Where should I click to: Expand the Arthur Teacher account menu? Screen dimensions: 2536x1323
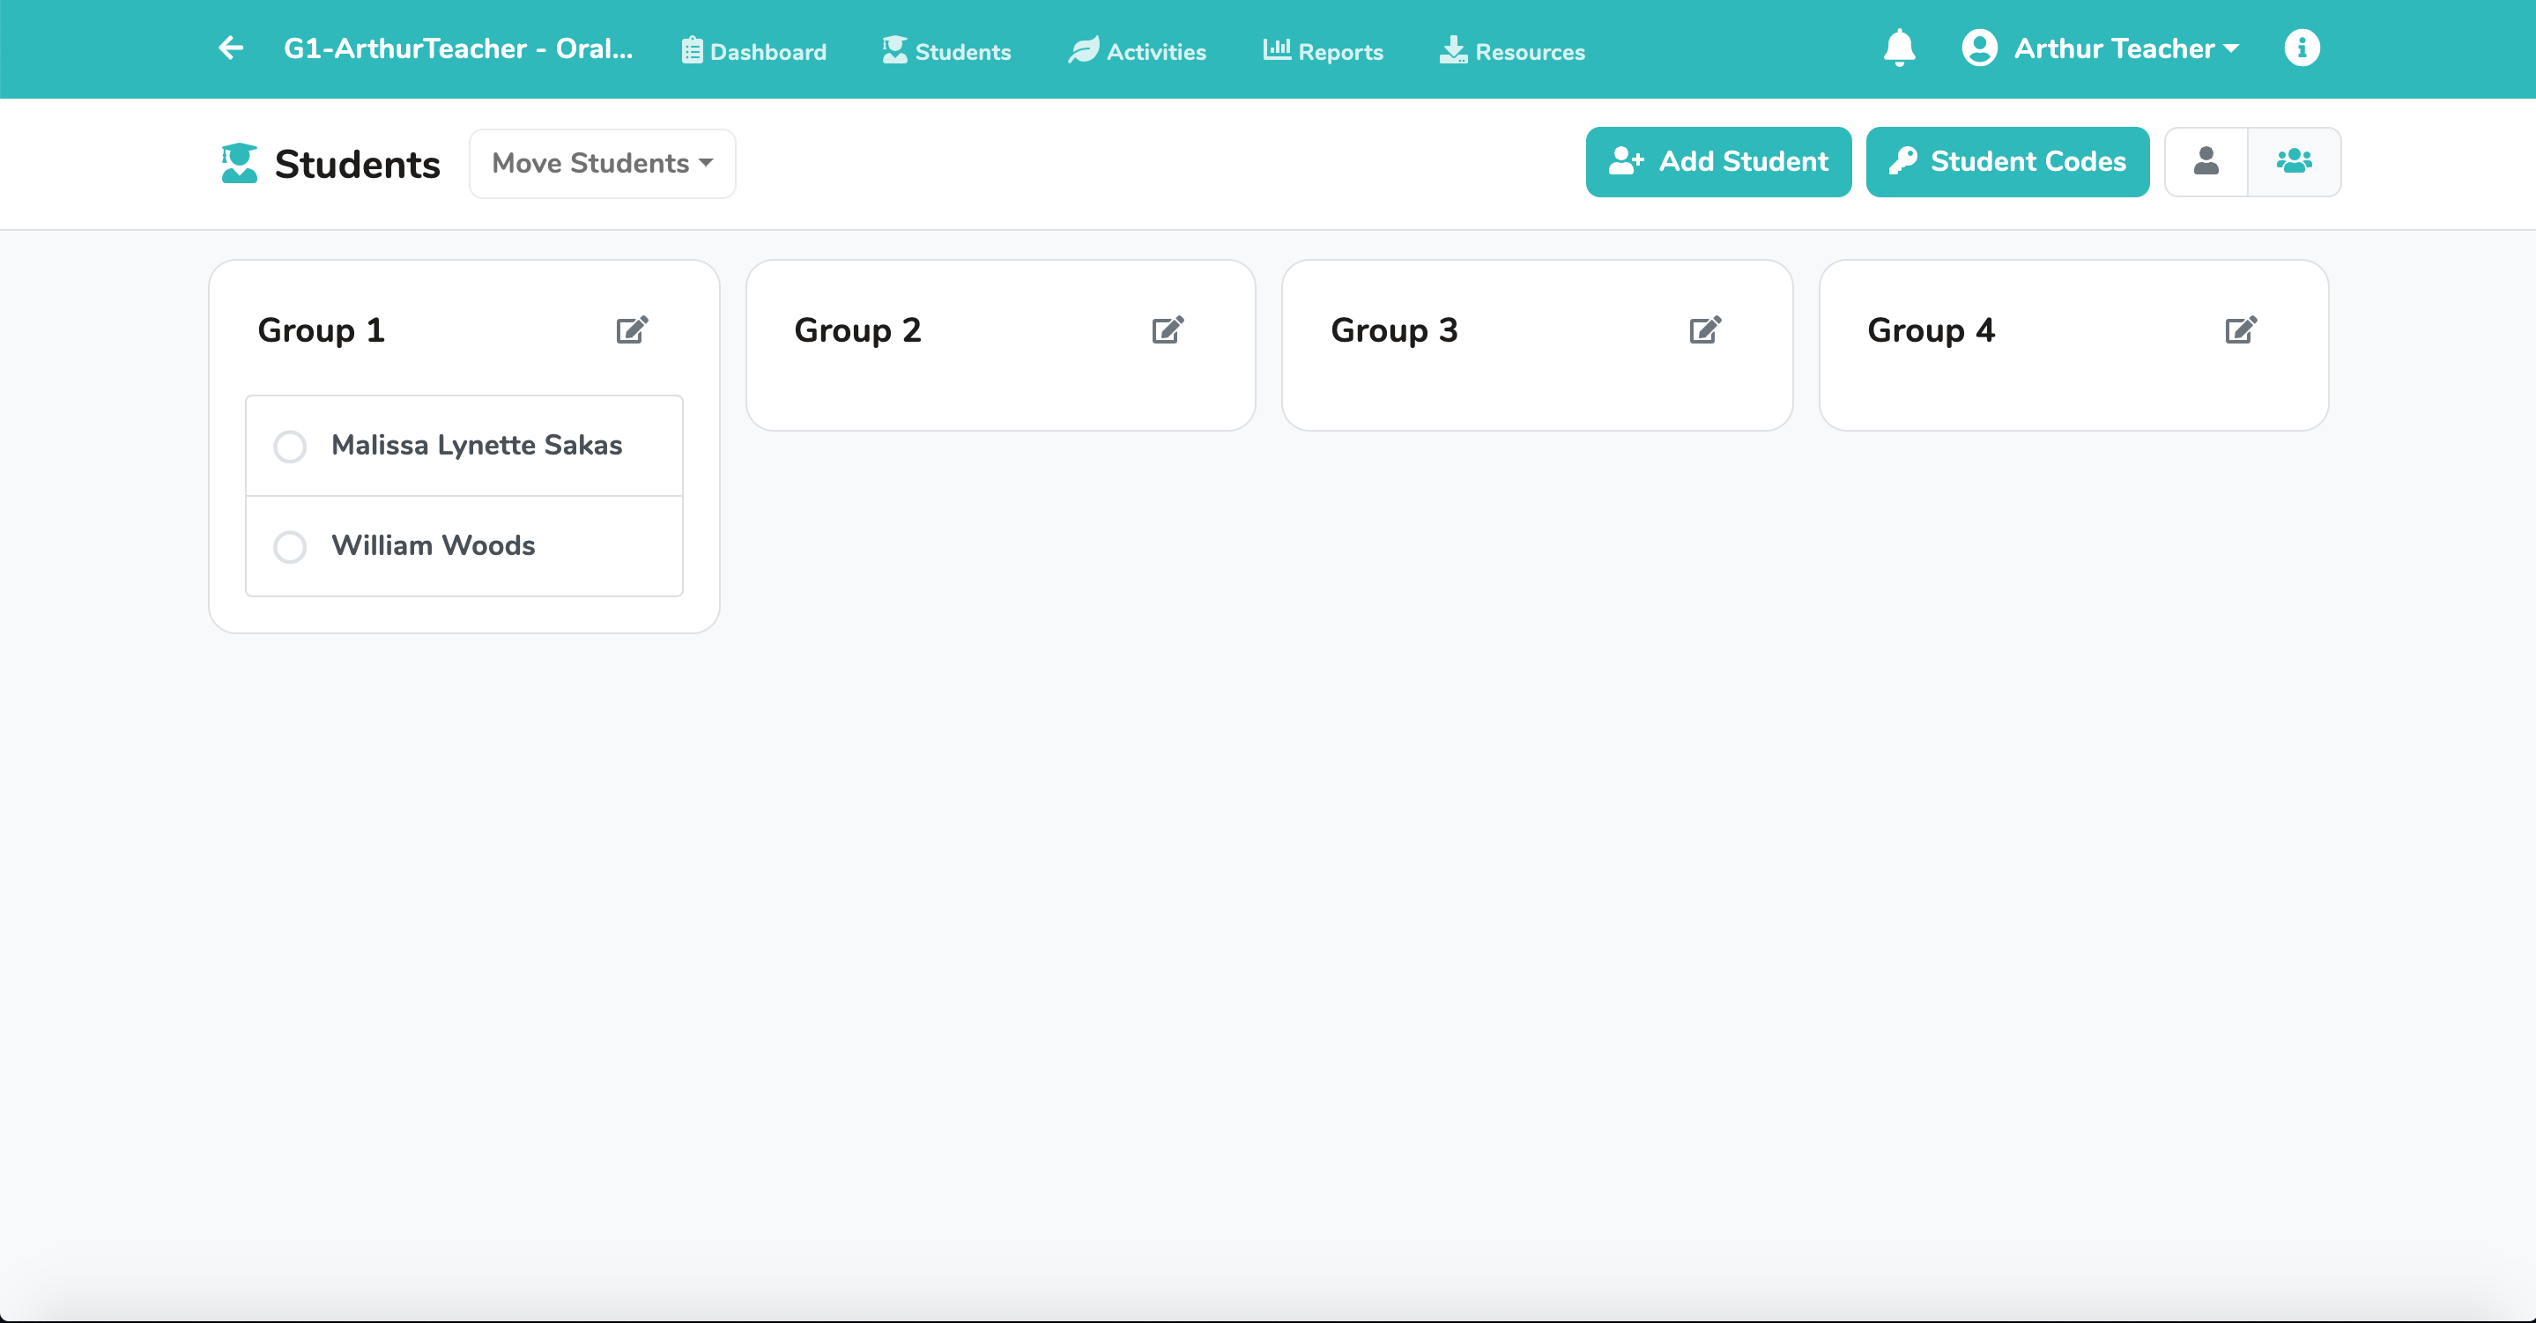point(2100,48)
